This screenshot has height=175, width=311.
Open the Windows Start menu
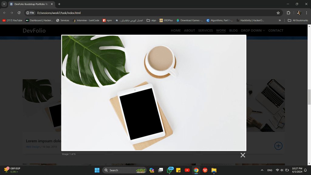click(x=97, y=170)
